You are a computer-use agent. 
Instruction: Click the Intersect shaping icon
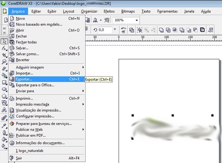click(175, 30)
